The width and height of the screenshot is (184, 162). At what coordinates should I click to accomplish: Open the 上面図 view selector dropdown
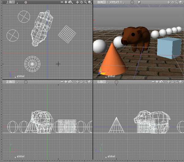point(11,2)
